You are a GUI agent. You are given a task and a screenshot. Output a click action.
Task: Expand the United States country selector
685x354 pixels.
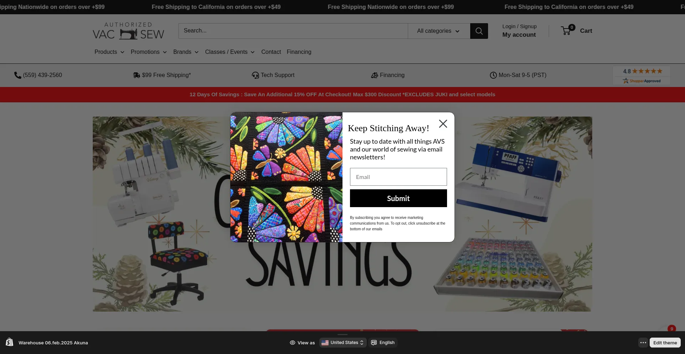tap(342, 343)
